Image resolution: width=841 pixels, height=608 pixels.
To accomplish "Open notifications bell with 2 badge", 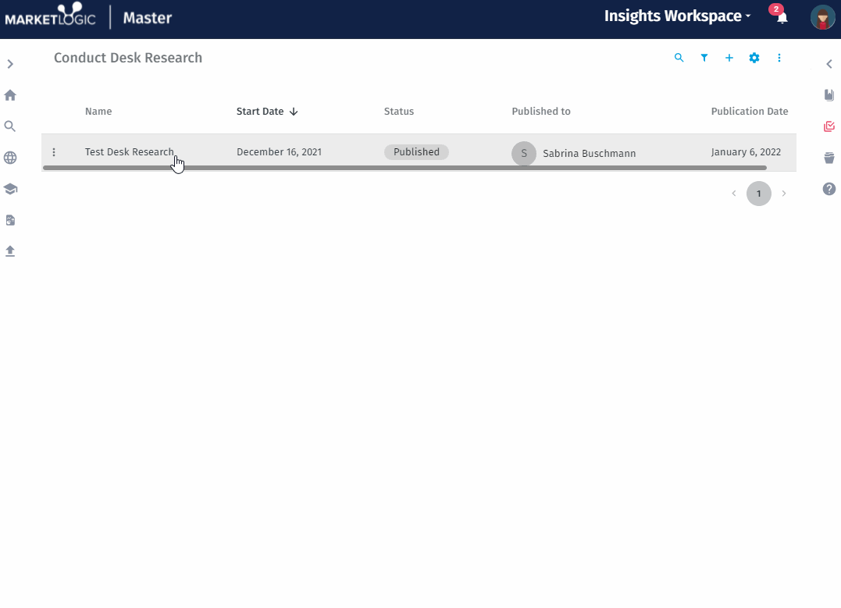I will [782, 16].
